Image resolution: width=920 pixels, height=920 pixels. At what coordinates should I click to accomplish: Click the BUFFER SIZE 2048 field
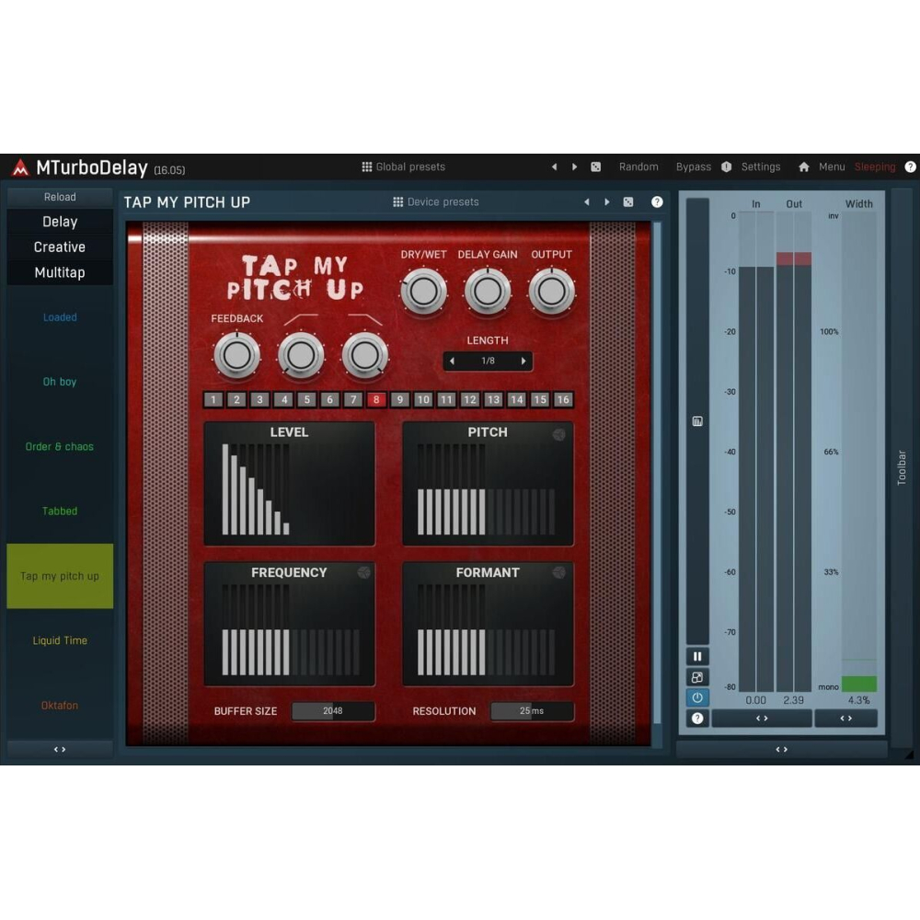[x=333, y=710]
